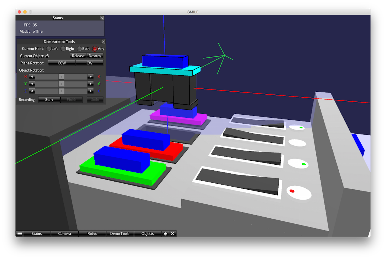Close the Demonstration Tools panel
Image resolution: width=386 pixels, height=259 pixels.
(103, 42)
